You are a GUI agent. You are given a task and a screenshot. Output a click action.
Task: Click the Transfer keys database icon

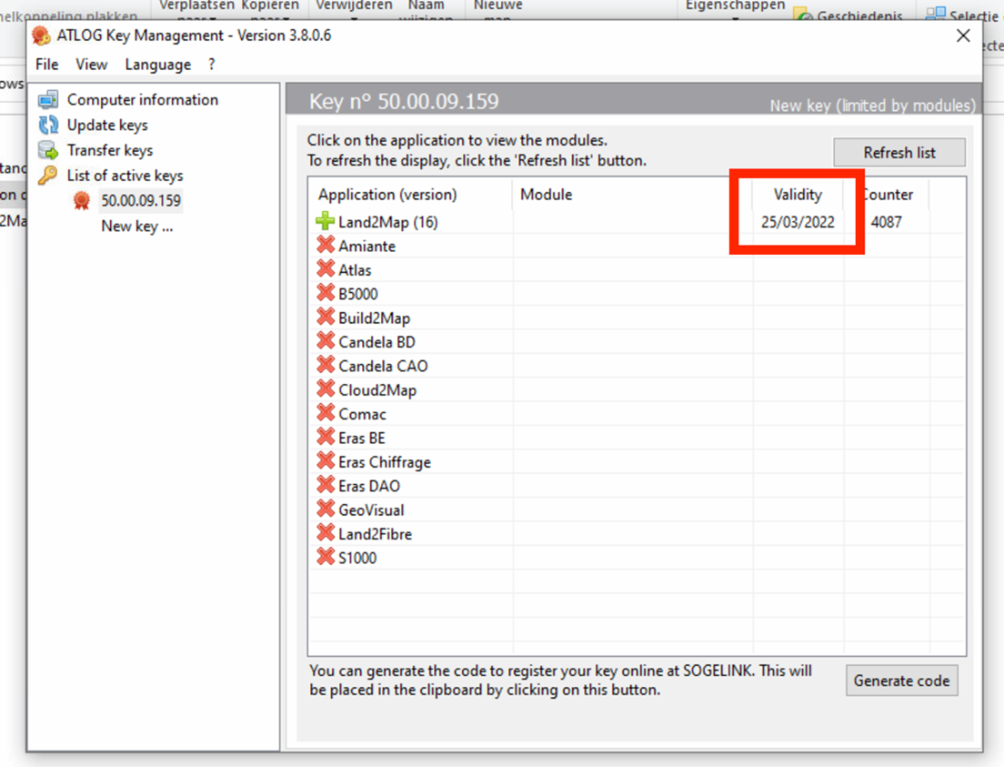pyautogui.click(x=48, y=150)
